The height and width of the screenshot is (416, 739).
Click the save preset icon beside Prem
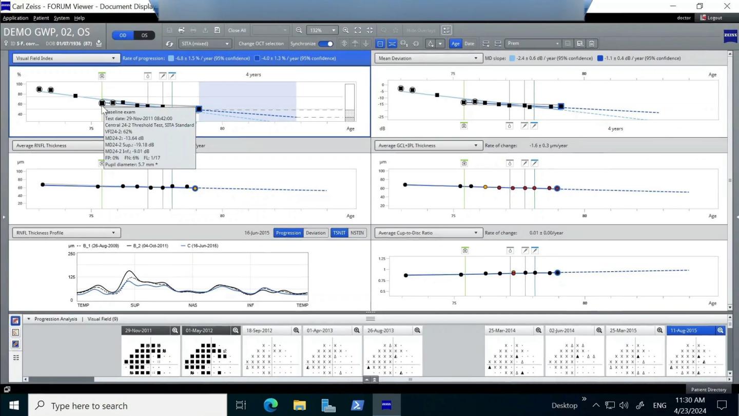(580, 43)
